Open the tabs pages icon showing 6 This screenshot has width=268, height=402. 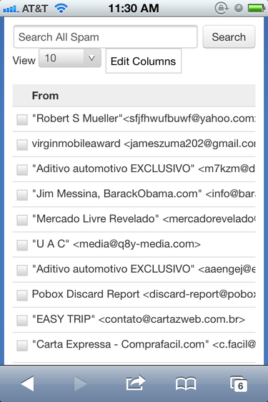pos(239,384)
